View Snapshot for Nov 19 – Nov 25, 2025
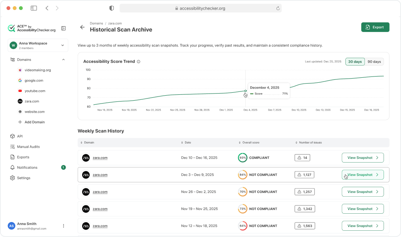 (363, 209)
